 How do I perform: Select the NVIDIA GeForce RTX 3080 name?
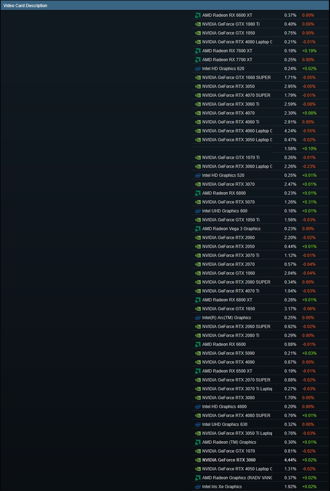pyautogui.click(x=228, y=398)
